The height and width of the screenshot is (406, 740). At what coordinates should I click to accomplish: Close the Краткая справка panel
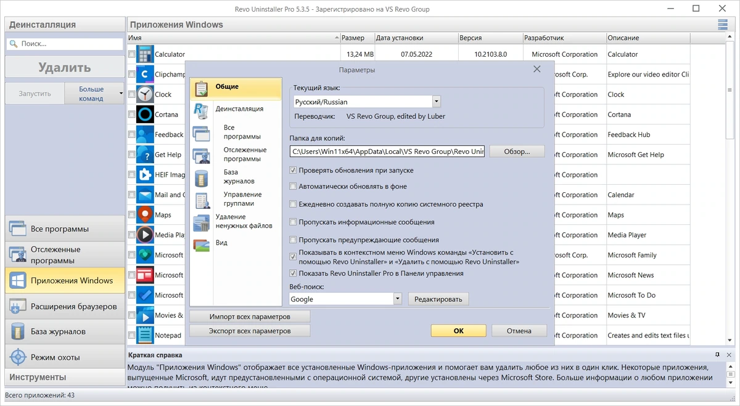[730, 355]
